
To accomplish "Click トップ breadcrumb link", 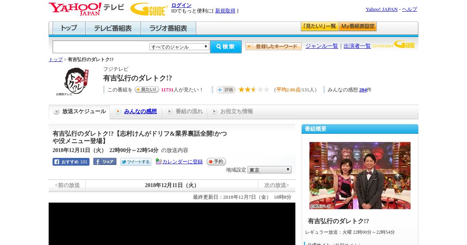I will click(x=56, y=59).
